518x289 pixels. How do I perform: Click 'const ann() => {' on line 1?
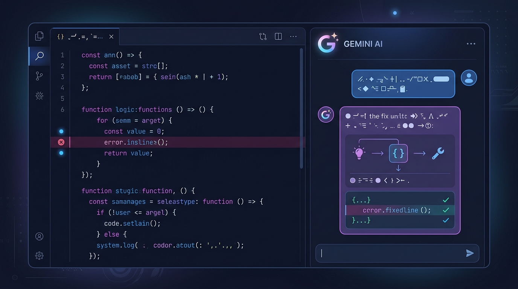pos(111,55)
